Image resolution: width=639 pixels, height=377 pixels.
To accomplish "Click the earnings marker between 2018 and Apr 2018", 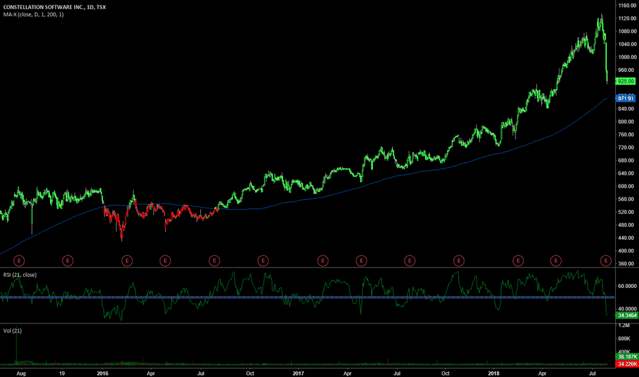I will (x=518, y=260).
